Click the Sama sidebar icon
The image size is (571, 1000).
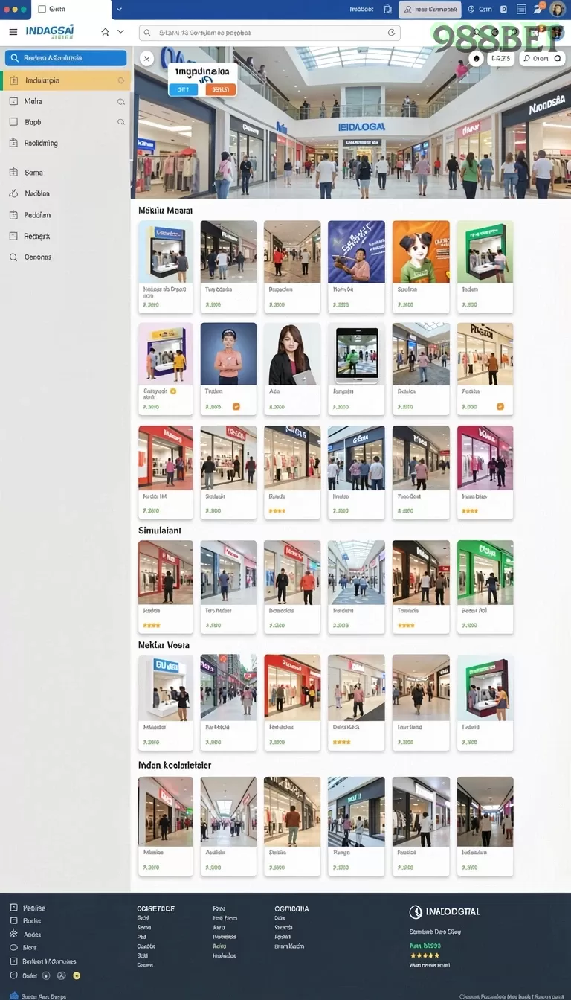coord(13,173)
